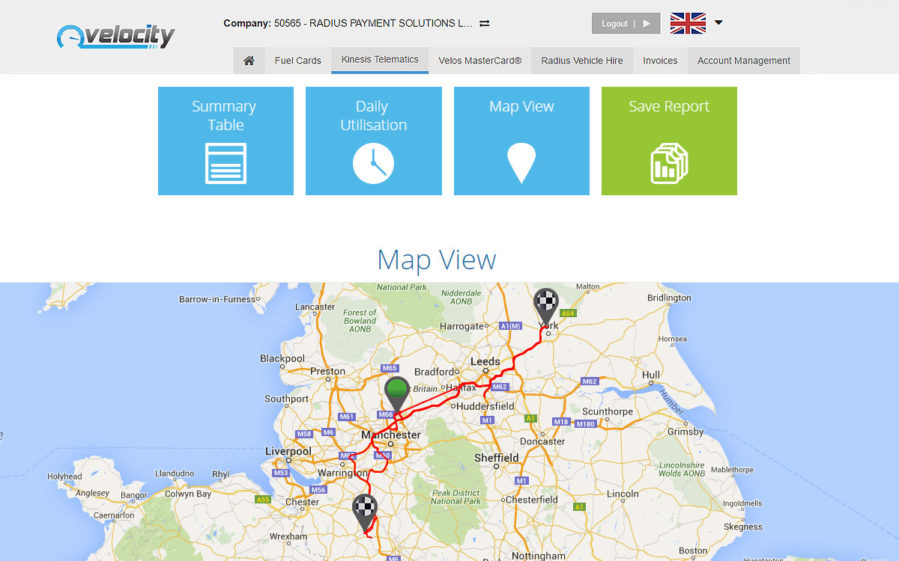Open the Velos MasterCard tab
Viewport: 899px width, 561px height.
(x=480, y=61)
